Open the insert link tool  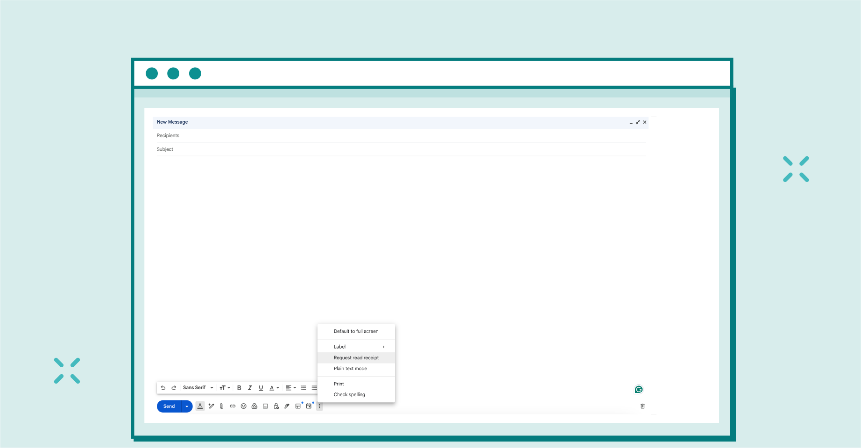(233, 406)
